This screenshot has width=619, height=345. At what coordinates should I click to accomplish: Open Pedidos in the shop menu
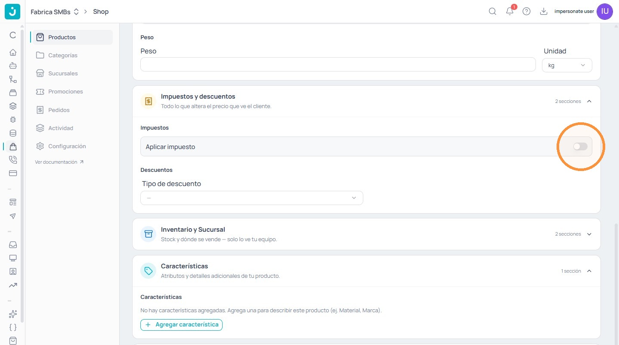(72, 110)
